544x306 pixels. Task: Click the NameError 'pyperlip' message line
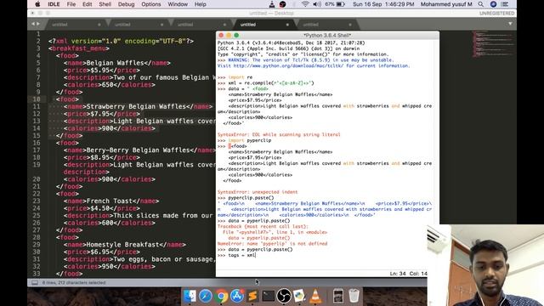[272, 244]
